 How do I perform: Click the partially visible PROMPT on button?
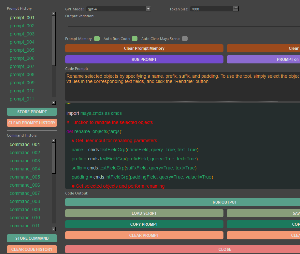pos(263,60)
